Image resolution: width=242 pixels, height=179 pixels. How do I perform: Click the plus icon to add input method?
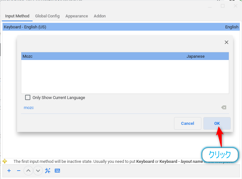click(9, 171)
